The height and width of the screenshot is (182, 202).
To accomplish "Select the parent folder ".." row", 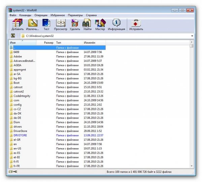I will 57,48.
